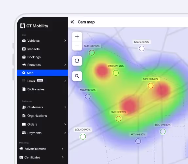188x164 pixels.
Task: Expand the Penalties submenu arrow
Action: click(x=65, y=65)
